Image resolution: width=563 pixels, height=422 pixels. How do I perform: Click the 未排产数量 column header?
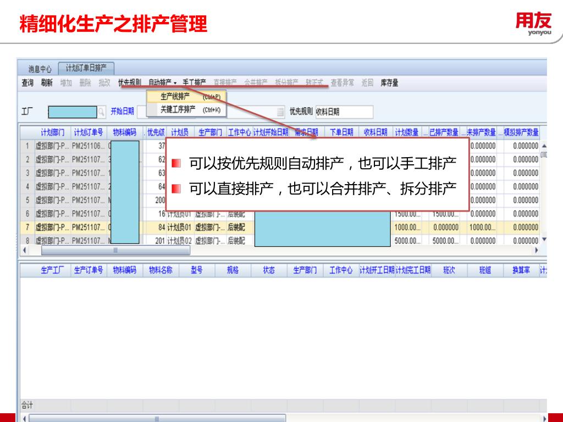[x=481, y=132]
